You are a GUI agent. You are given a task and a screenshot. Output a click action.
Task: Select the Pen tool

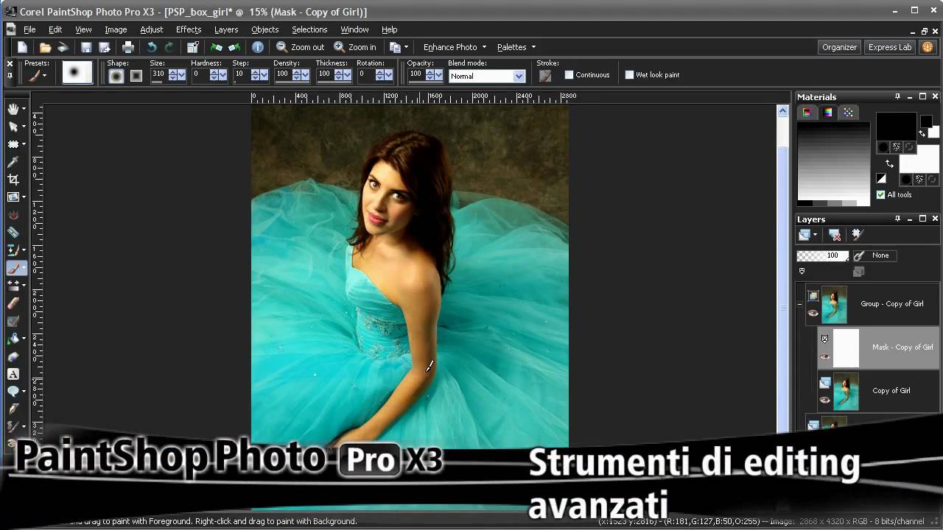[13, 409]
